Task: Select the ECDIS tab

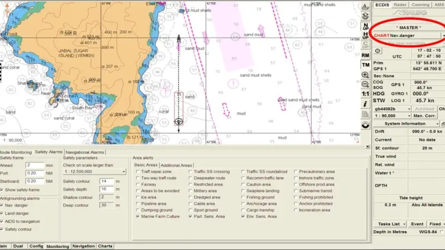Action: click(382, 5)
